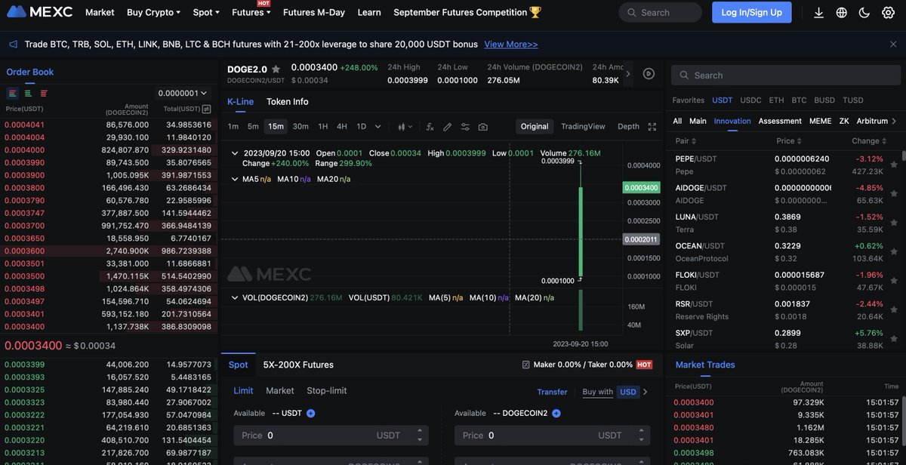Viewport: 906px width, 465px height.
Task: Sort pairs by Change column
Action: tap(869, 140)
